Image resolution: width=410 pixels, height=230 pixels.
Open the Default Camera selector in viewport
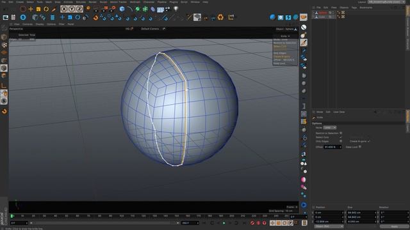click(150, 29)
